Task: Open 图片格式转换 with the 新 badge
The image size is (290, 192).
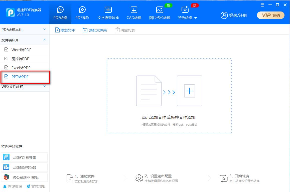Action: [160, 12]
